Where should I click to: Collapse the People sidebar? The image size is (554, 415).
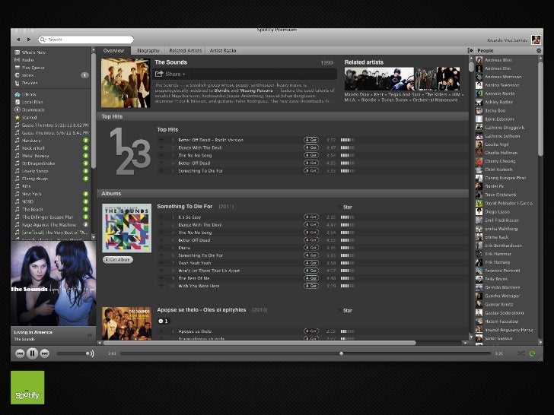coord(470,50)
